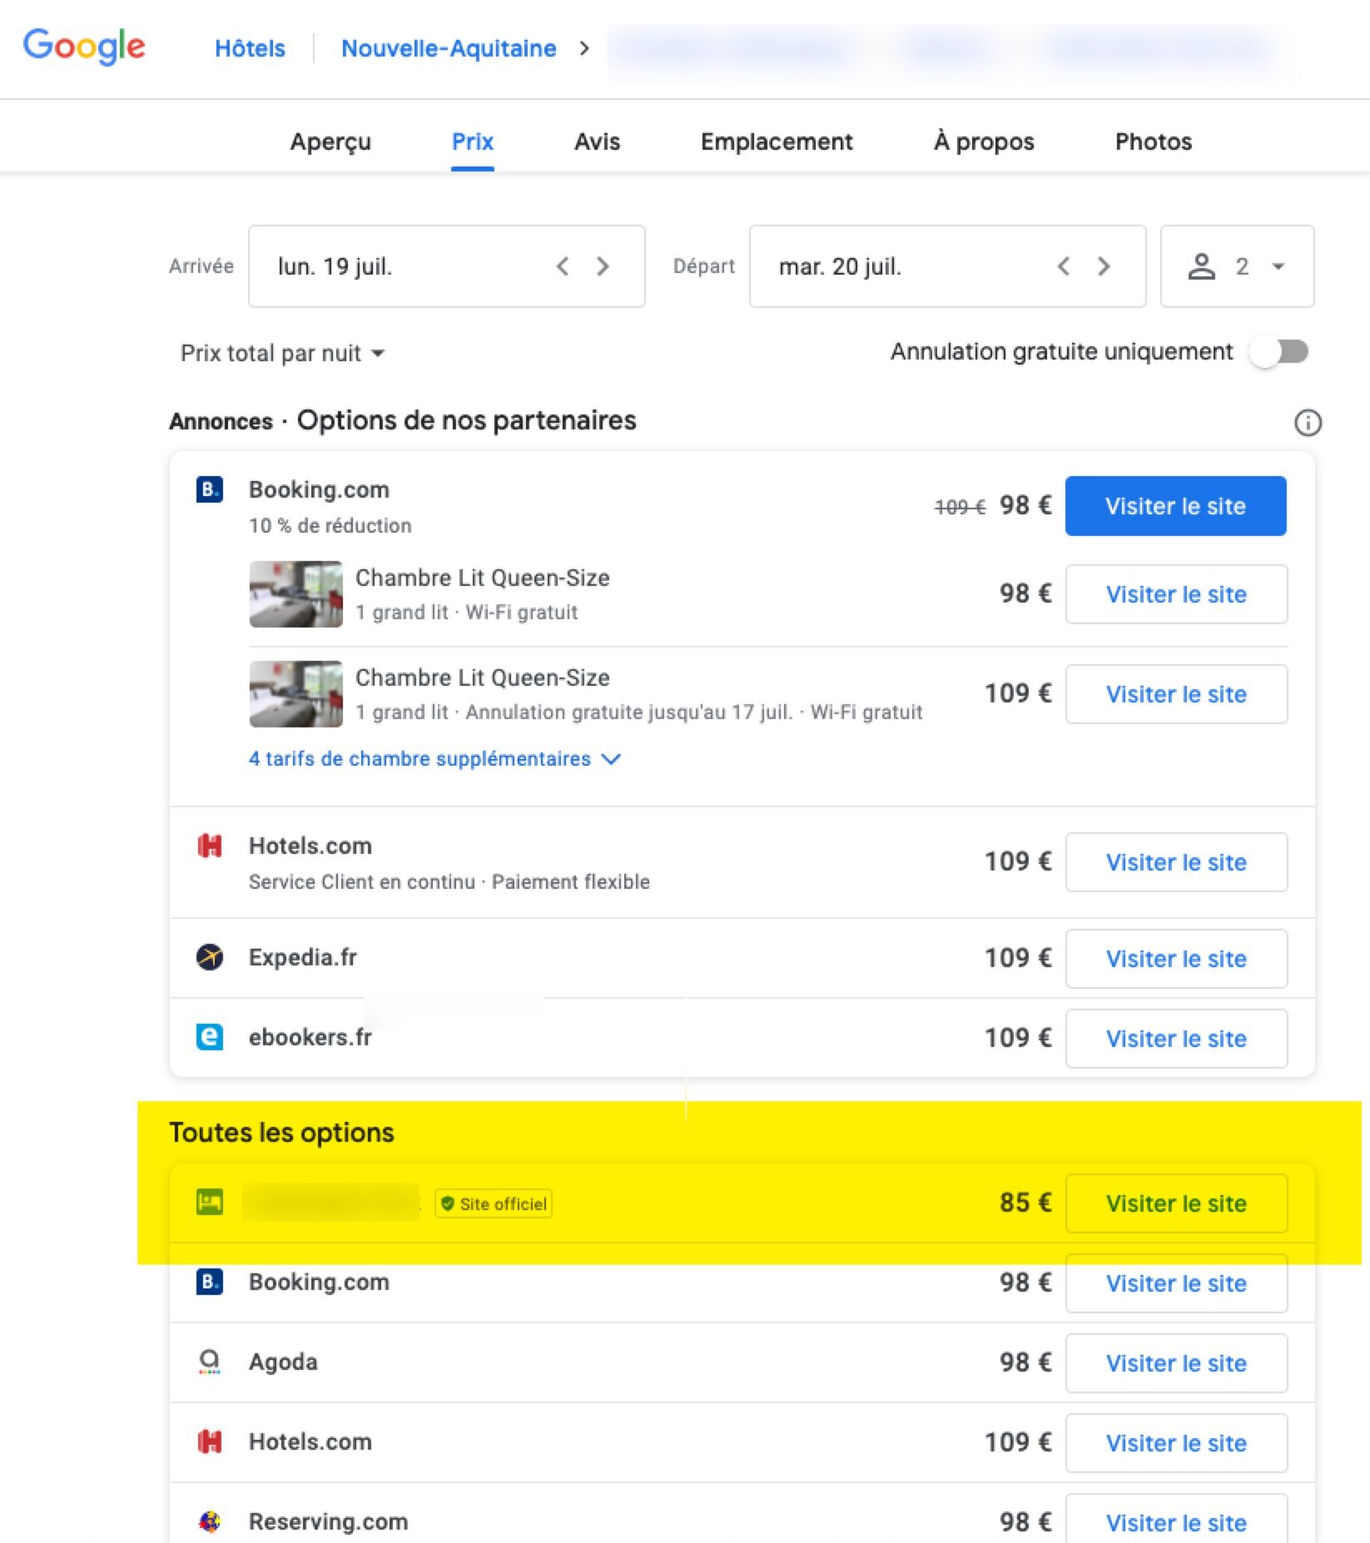
Task: Open the guests count dropdown
Action: coord(1237,266)
